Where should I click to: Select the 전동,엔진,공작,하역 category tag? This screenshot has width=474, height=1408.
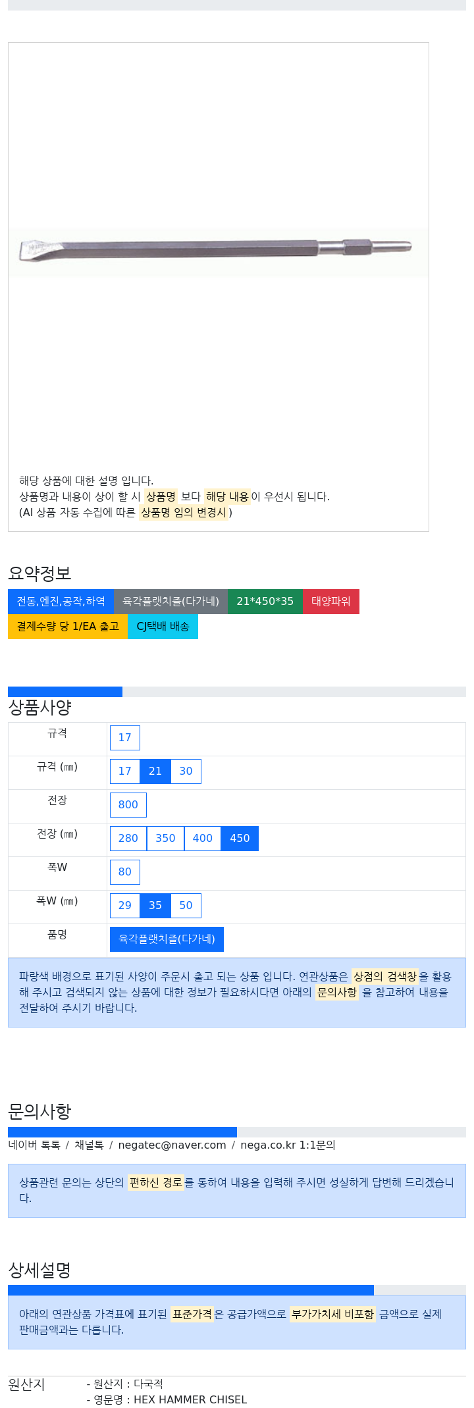[61, 602]
